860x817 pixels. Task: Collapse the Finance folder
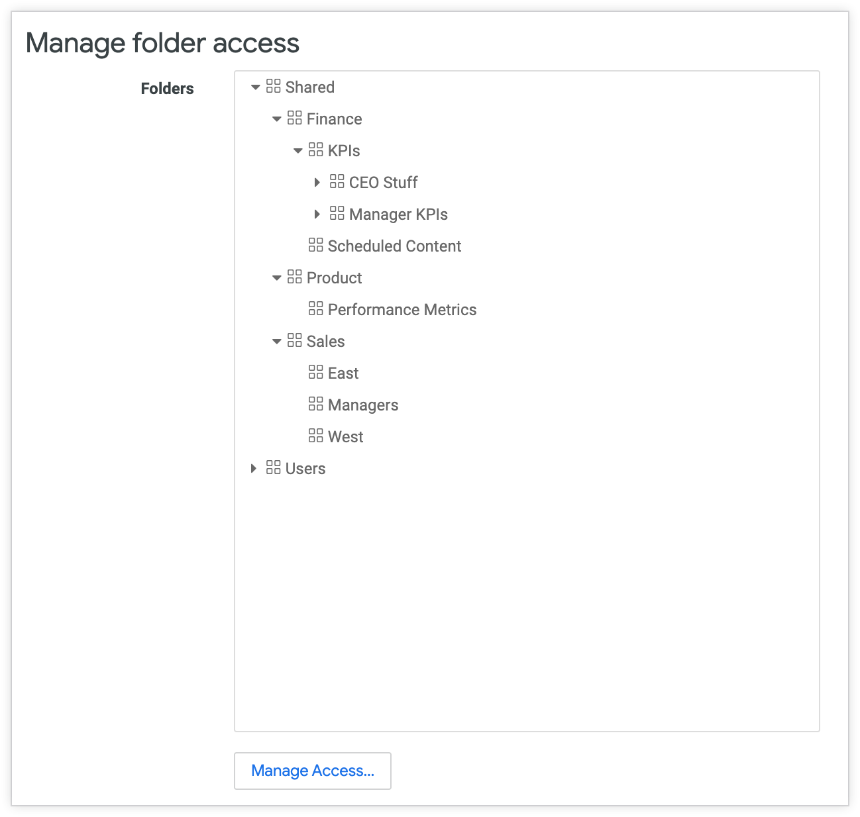pyautogui.click(x=276, y=119)
